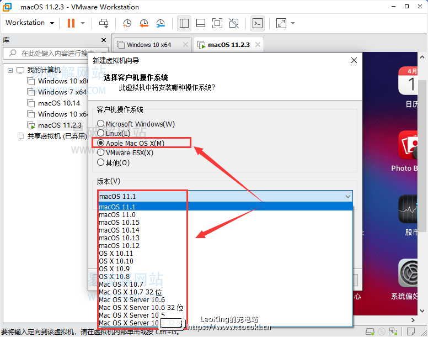Take a snapshot with the clock-plus icon
Image resolution: width=428 pixels, height=337 pixels.
(127, 23)
